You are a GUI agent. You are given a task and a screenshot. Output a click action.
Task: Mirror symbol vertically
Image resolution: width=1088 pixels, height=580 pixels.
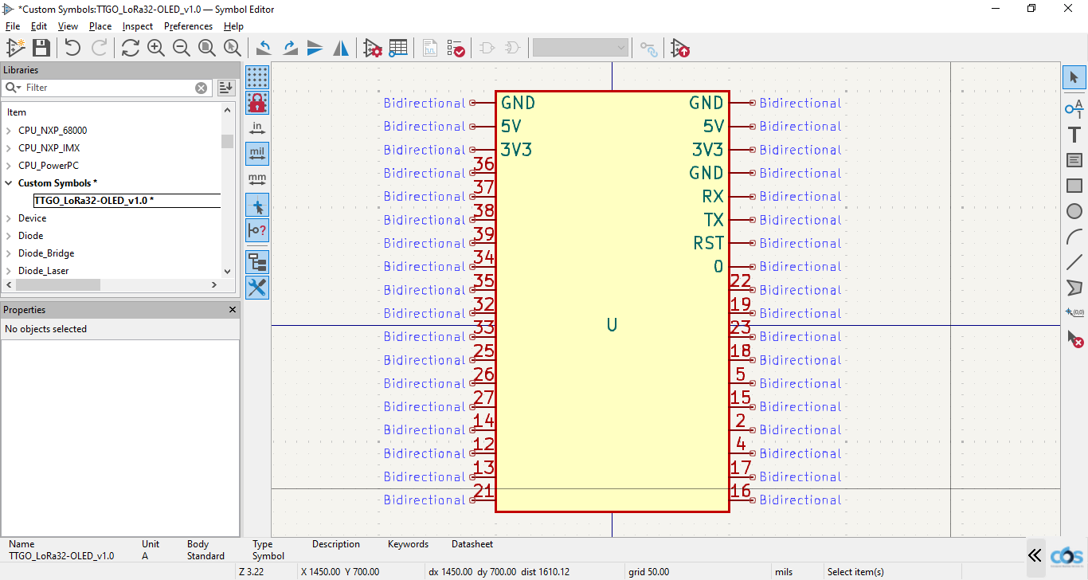point(315,48)
